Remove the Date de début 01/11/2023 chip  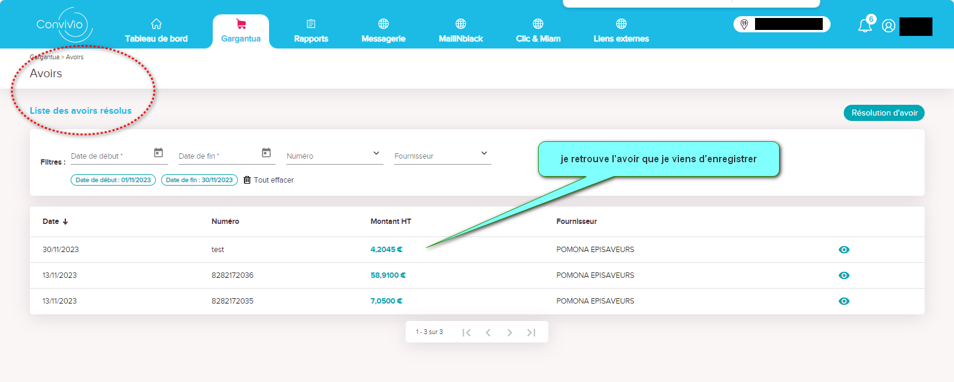(113, 180)
